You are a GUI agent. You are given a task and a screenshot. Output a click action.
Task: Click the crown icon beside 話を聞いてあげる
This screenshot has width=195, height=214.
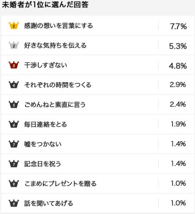click(x=14, y=203)
